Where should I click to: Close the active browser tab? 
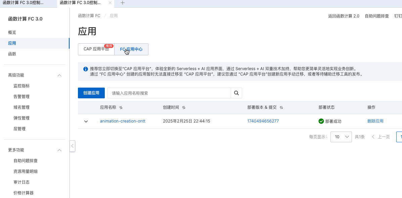click(110, 3)
